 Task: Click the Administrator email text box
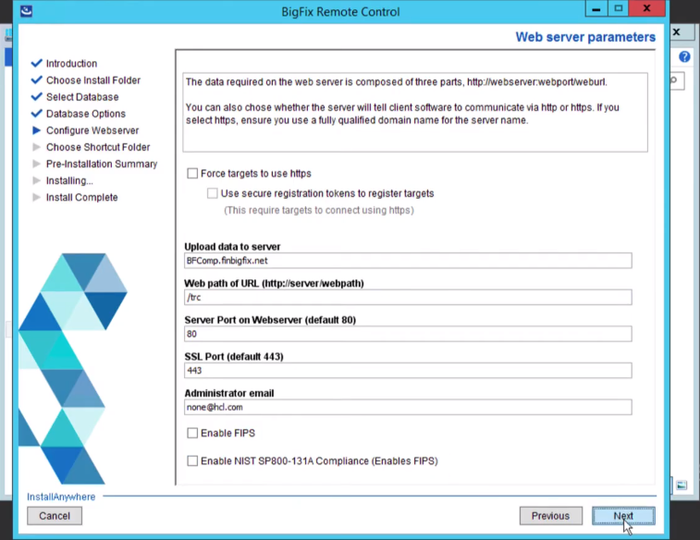(408, 407)
